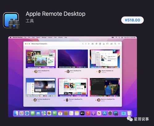Open the Remote Desktop menu in menu bar
The height and width of the screenshot is (126, 154).
(18, 37)
